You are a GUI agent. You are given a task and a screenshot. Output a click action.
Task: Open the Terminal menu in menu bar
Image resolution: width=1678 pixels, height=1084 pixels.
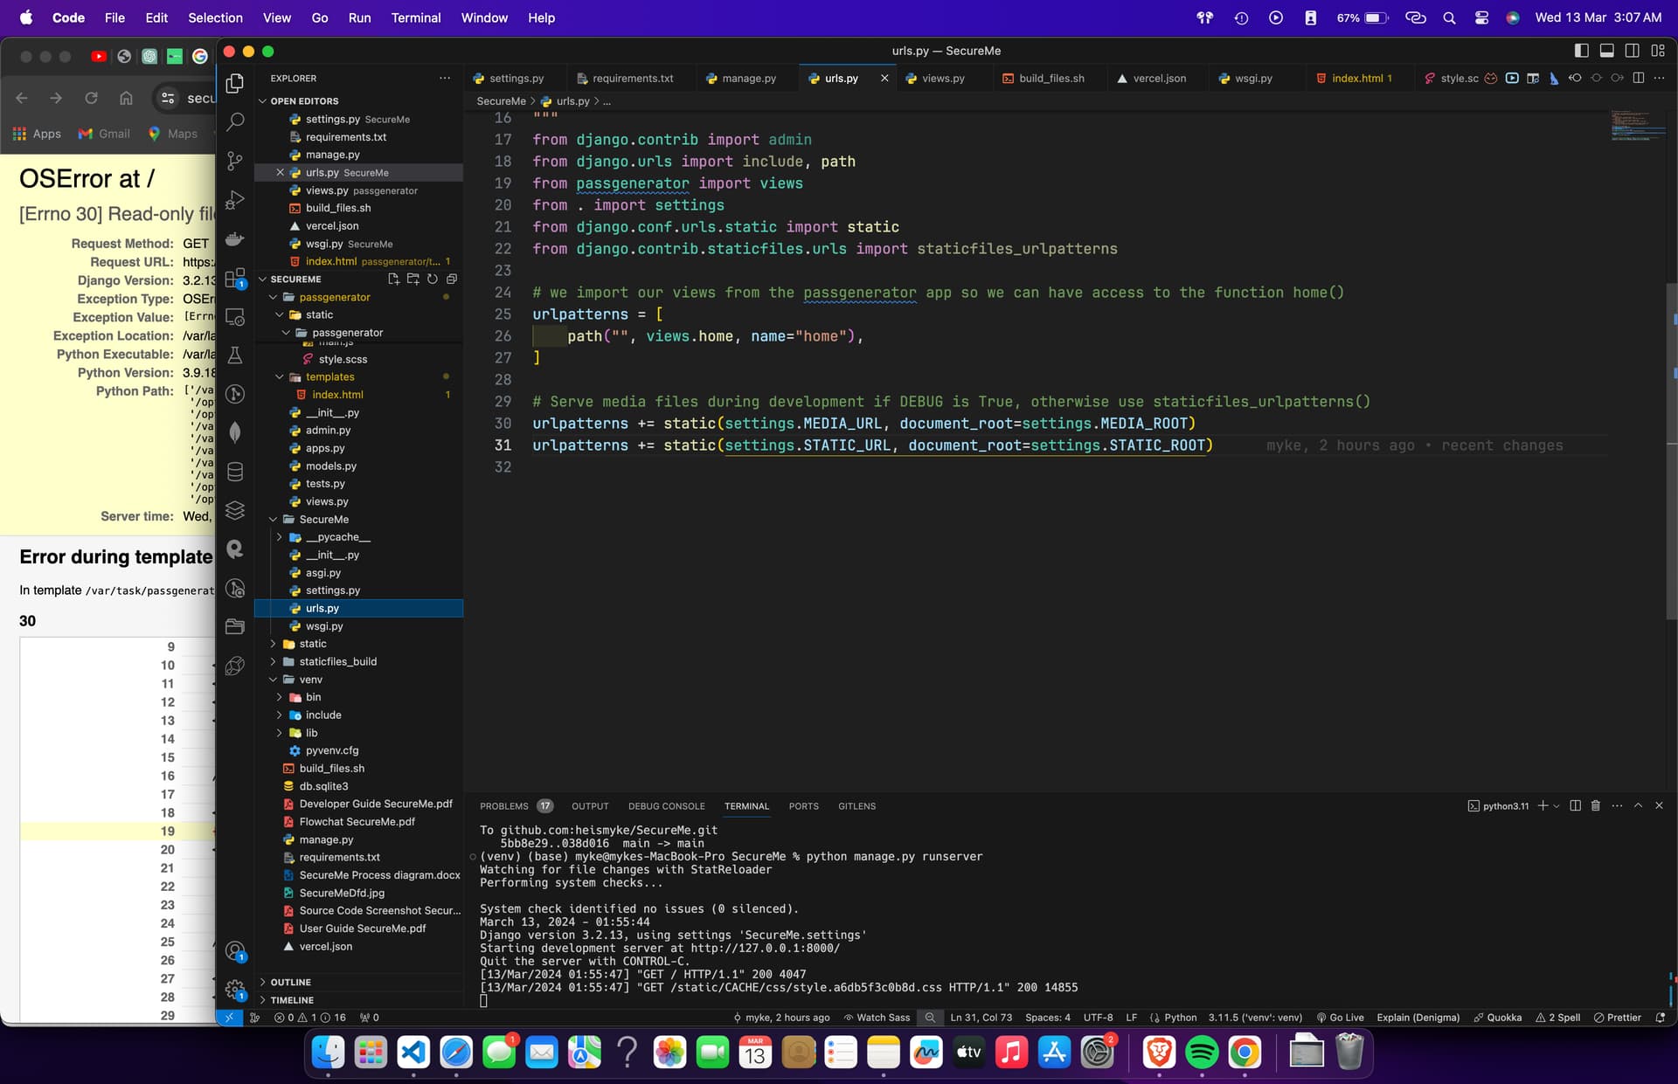click(415, 17)
